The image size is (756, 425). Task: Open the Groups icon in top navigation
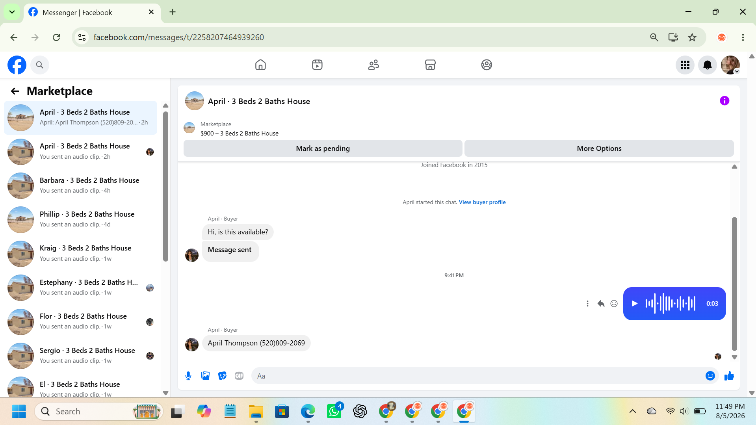[487, 65]
